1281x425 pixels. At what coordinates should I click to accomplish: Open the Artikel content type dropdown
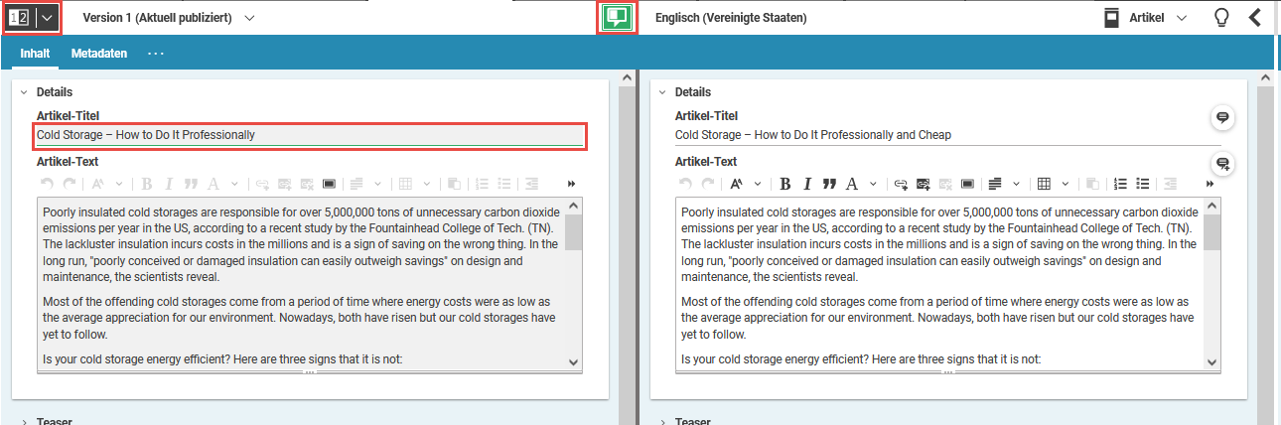click(x=1146, y=18)
